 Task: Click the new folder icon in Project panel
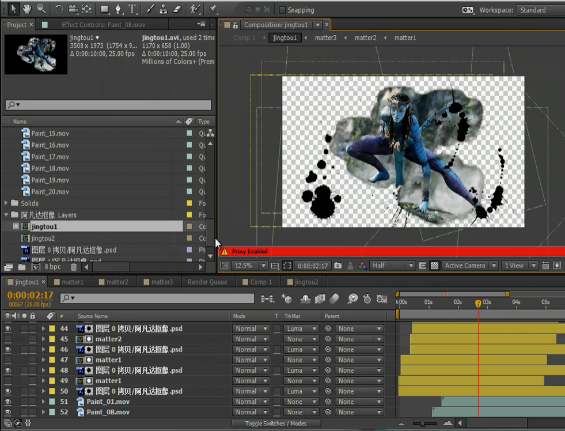point(22,267)
